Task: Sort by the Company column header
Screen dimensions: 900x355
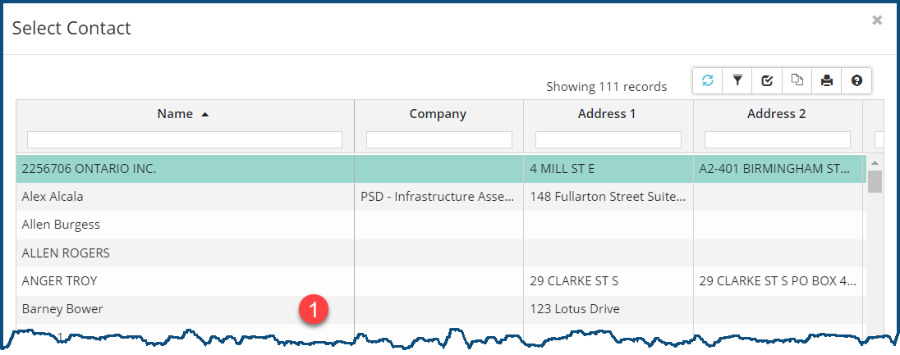Action: (438, 114)
